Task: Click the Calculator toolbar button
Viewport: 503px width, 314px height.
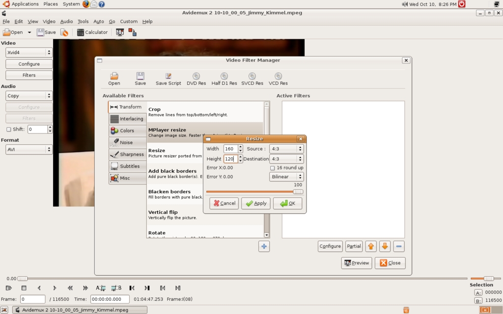Action: coord(92,32)
